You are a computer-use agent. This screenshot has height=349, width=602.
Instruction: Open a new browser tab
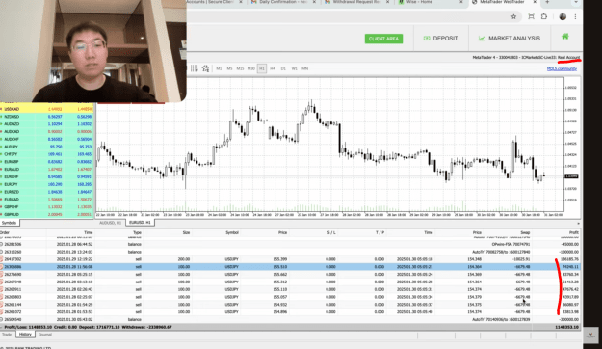pyautogui.click(x=547, y=2)
